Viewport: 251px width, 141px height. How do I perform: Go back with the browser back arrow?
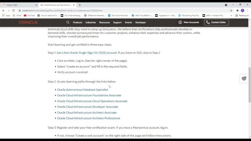coord(4,11)
